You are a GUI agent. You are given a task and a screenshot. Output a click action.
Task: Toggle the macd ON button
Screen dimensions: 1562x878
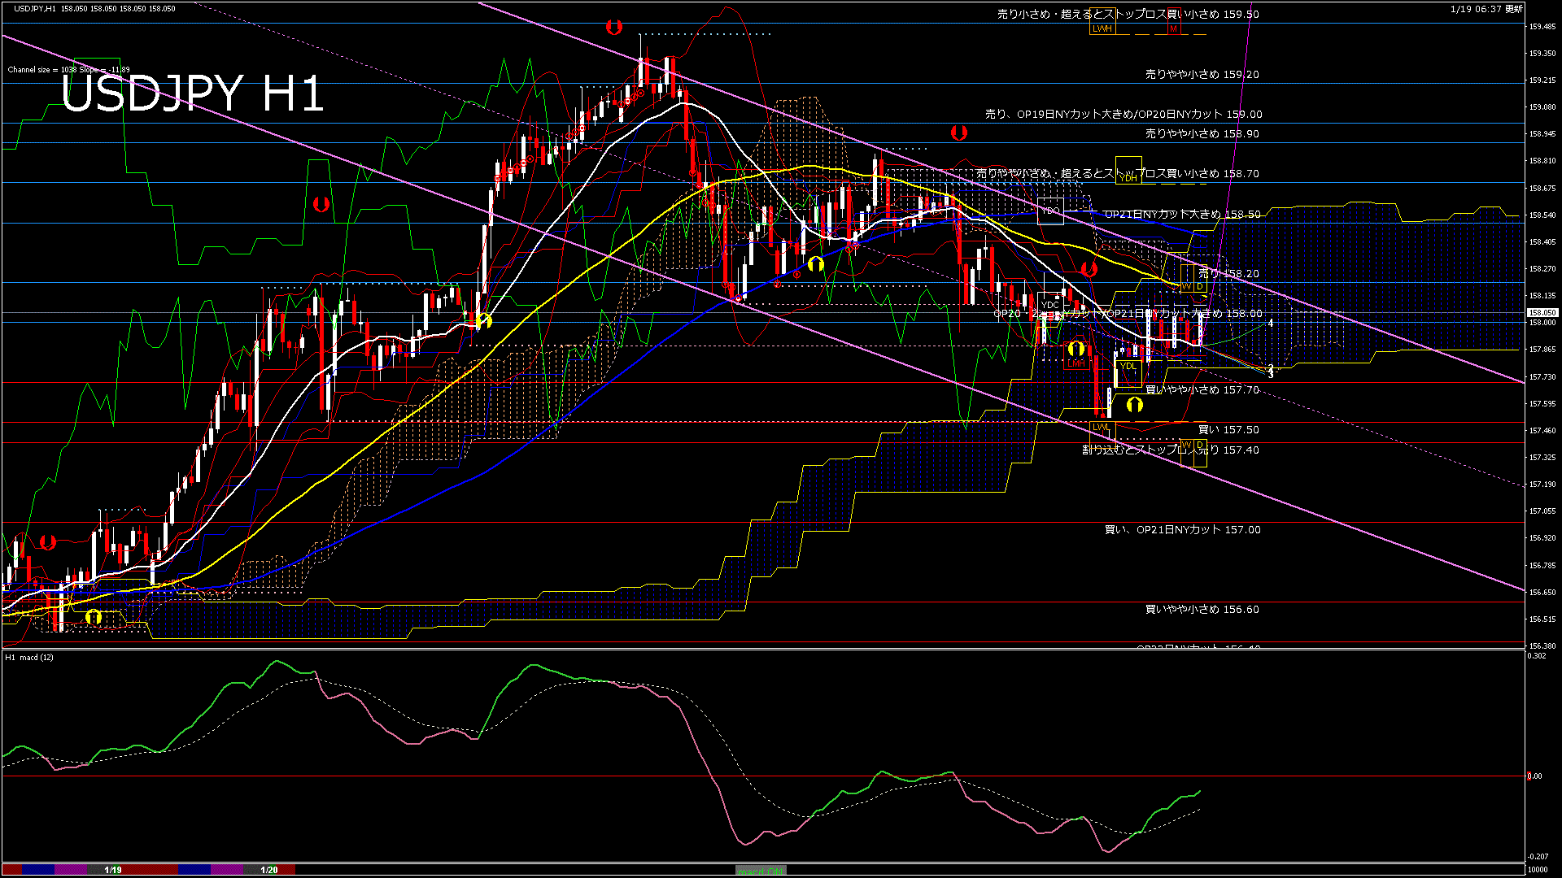pos(761,870)
